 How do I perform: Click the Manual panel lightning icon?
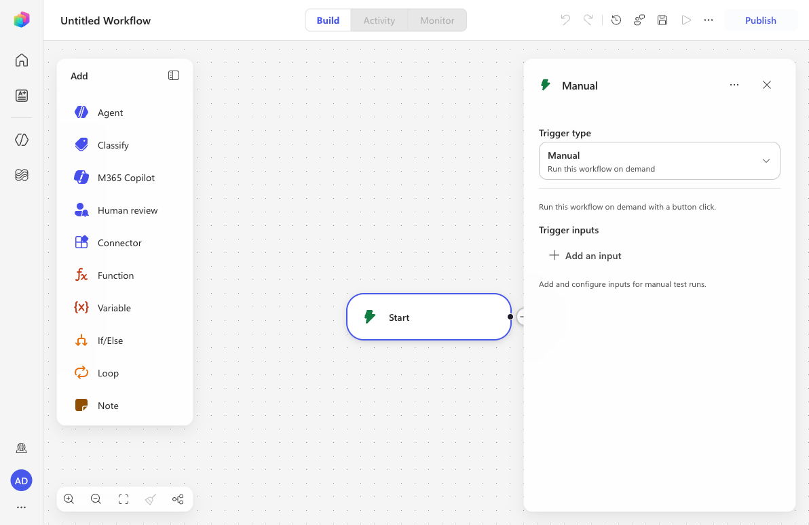pyautogui.click(x=546, y=85)
